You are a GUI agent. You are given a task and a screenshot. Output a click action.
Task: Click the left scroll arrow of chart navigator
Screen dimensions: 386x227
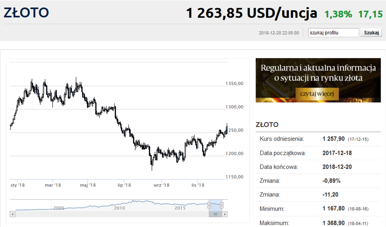click(13, 214)
